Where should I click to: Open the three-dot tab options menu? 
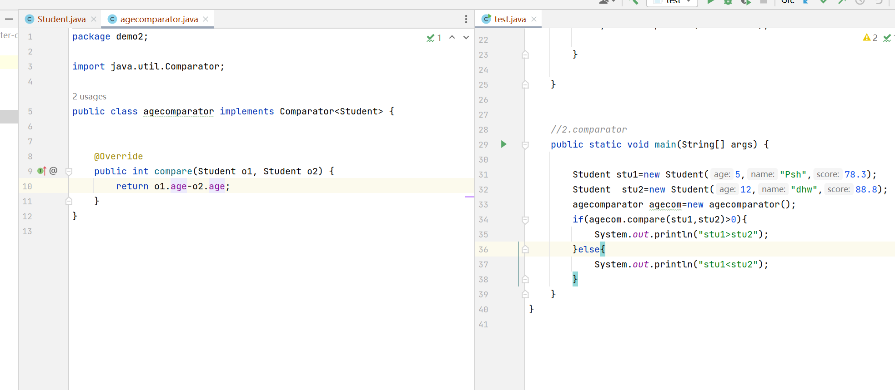466,19
